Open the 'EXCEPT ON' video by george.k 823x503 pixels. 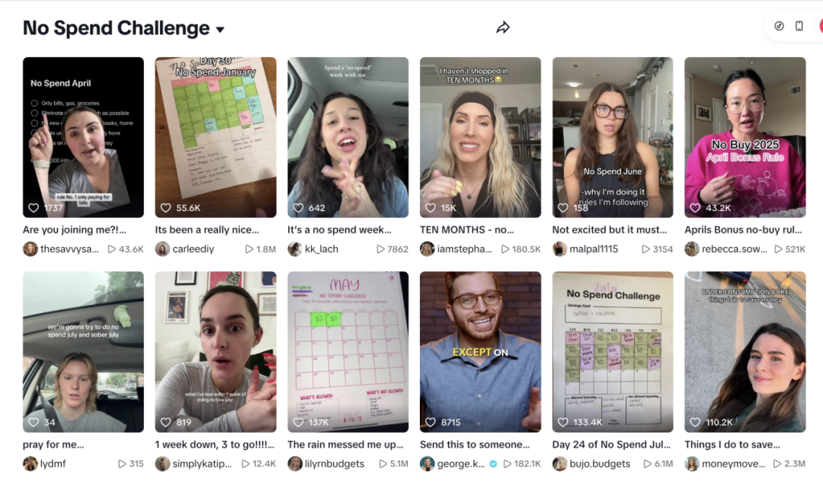click(x=480, y=352)
